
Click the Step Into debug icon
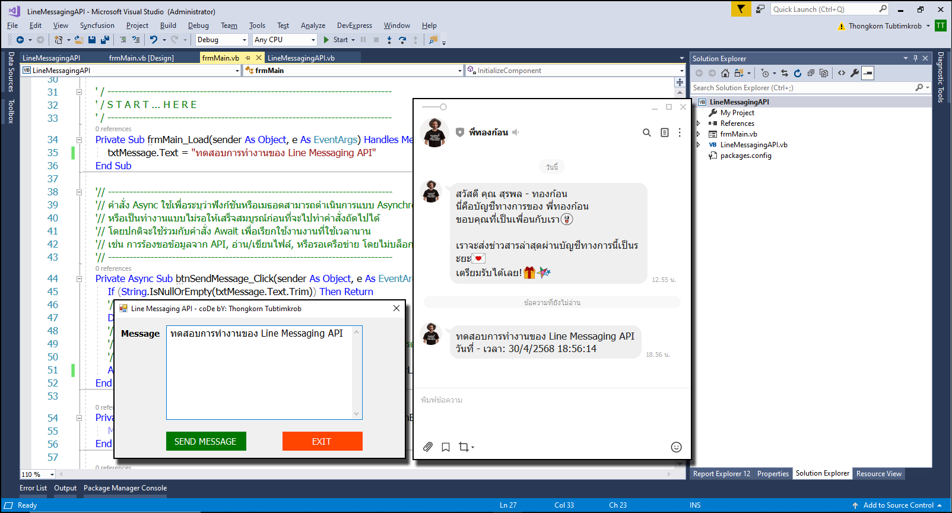click(x=389, y=40)
